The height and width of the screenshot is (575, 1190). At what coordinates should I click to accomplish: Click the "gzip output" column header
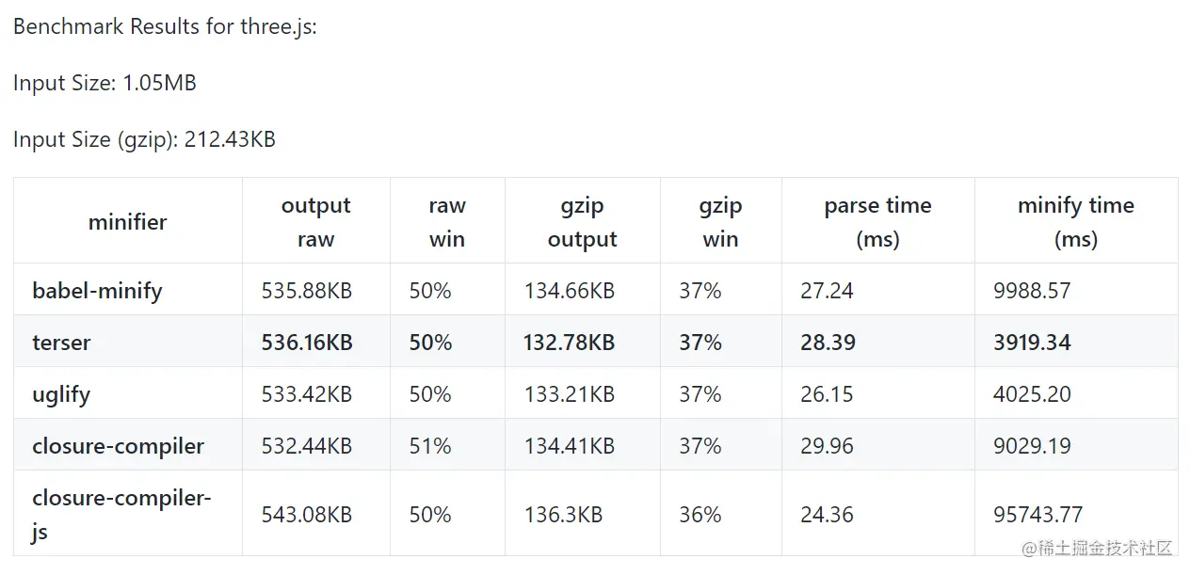[x=582, y=222]
